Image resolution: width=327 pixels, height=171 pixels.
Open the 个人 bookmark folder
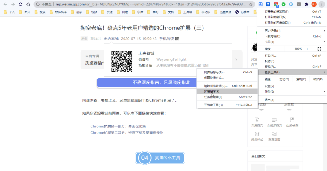click(9, 12)
